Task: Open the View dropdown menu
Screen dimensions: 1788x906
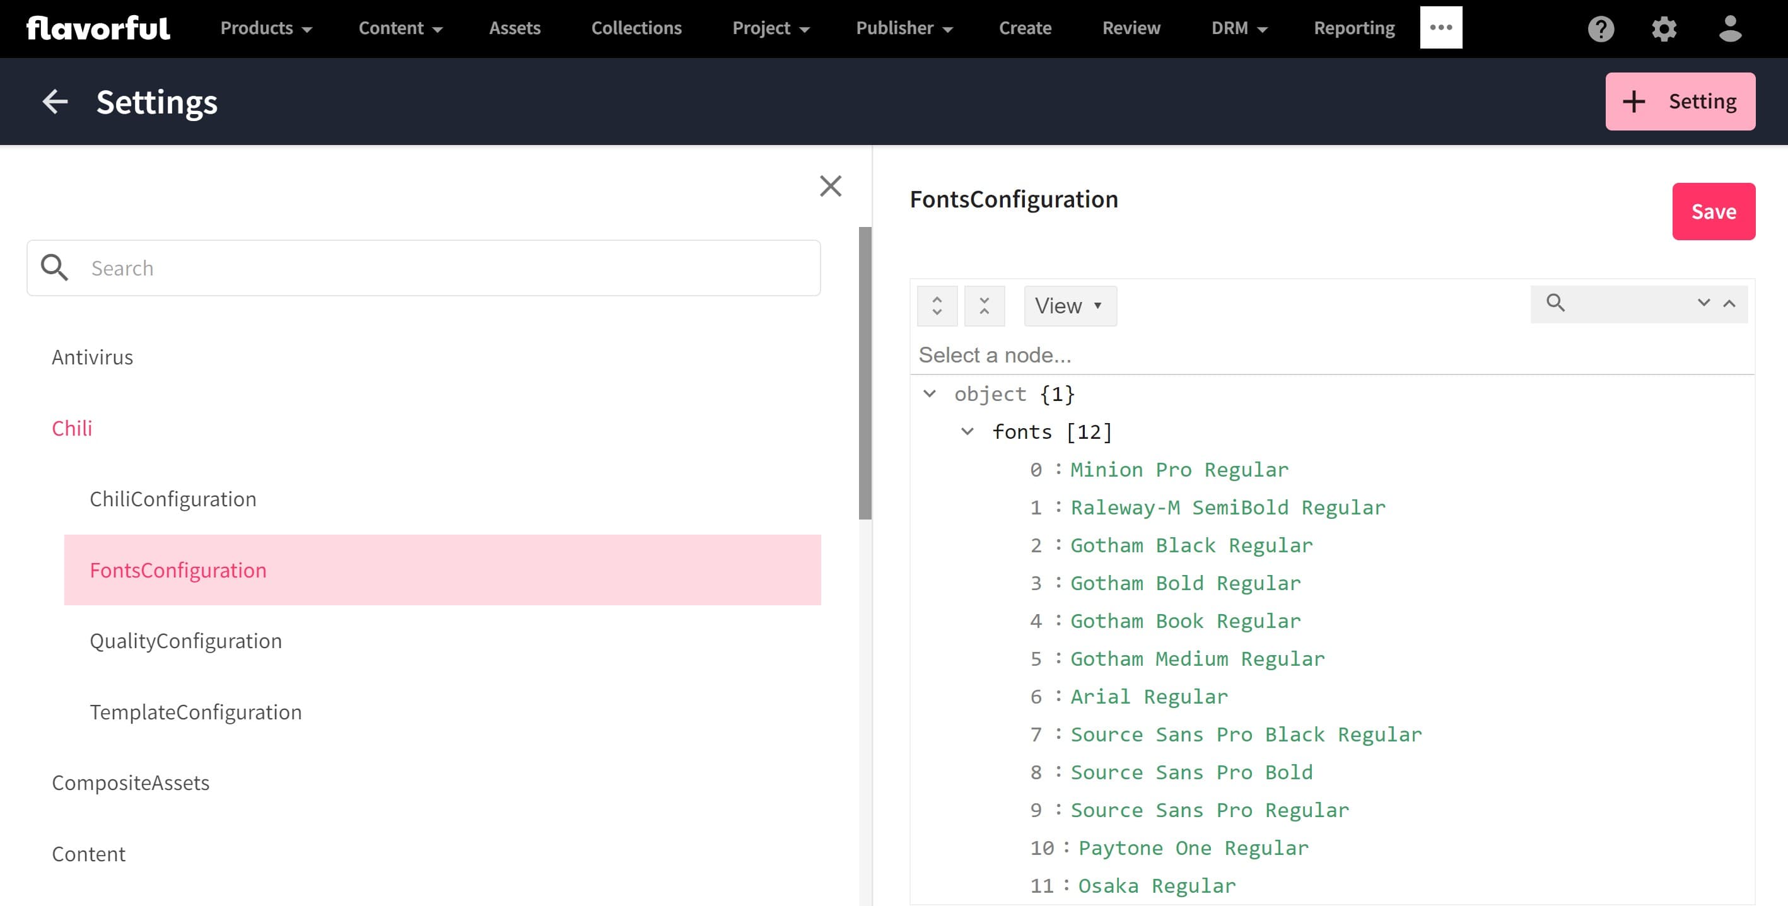Action: (x=1066, y=305)
